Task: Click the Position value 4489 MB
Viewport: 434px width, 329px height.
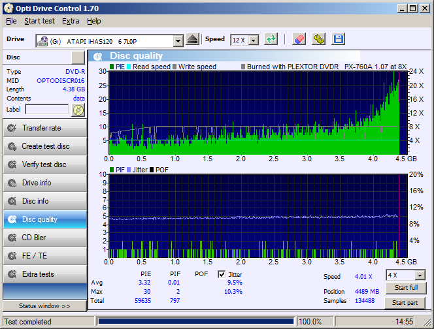Action: coord(367,291)
